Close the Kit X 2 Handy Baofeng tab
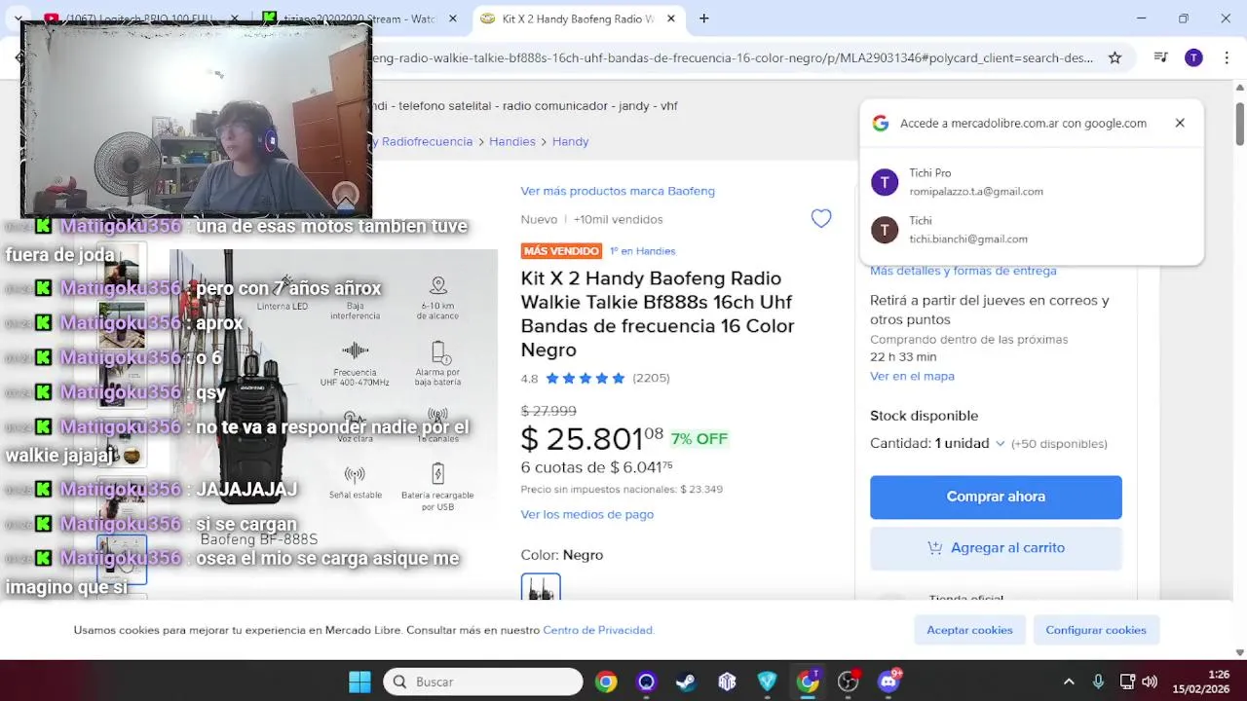Screen dimensions: 1247x701 pyautogui.click(x=671, y=18)
